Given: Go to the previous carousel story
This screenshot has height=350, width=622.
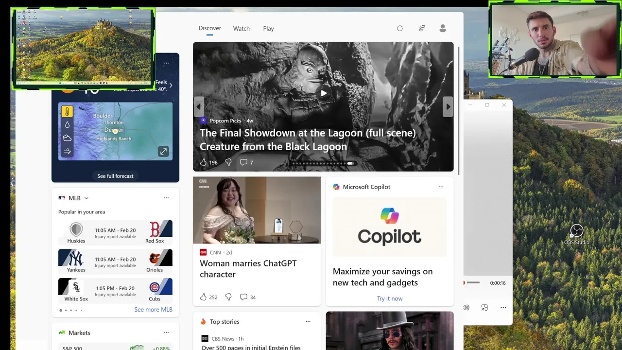Looking at the screenshot, I should [x=198, y=106].
